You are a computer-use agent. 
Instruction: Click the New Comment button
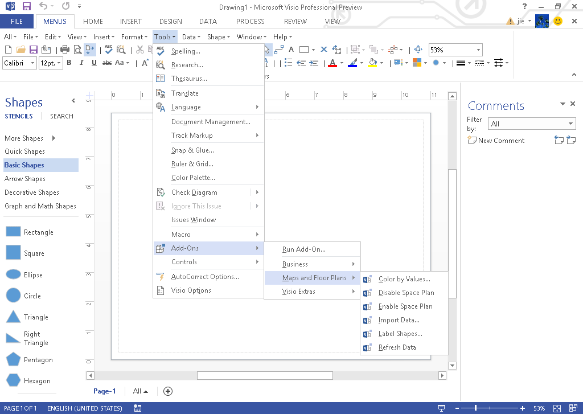click(x=496, y=141)
